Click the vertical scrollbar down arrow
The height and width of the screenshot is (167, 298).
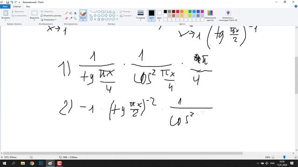click(296, 150)
